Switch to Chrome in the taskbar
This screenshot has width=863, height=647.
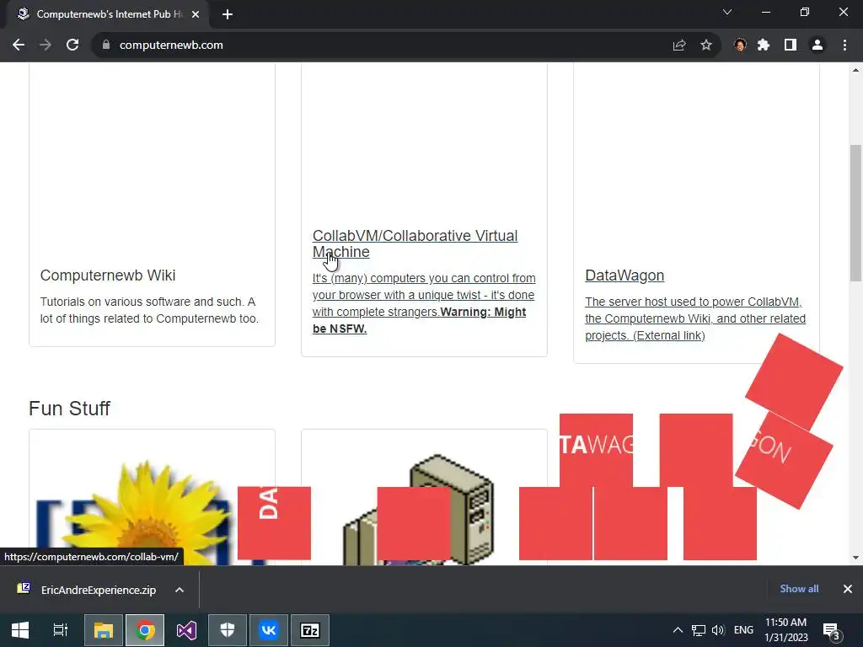[x=145, y=630]
